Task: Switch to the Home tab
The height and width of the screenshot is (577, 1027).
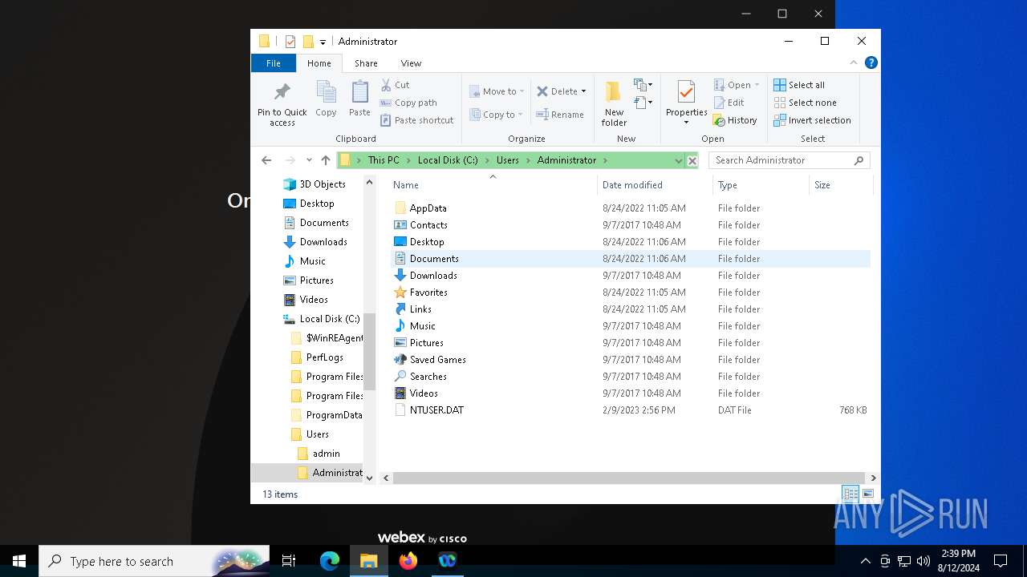Action: point(319,63)
